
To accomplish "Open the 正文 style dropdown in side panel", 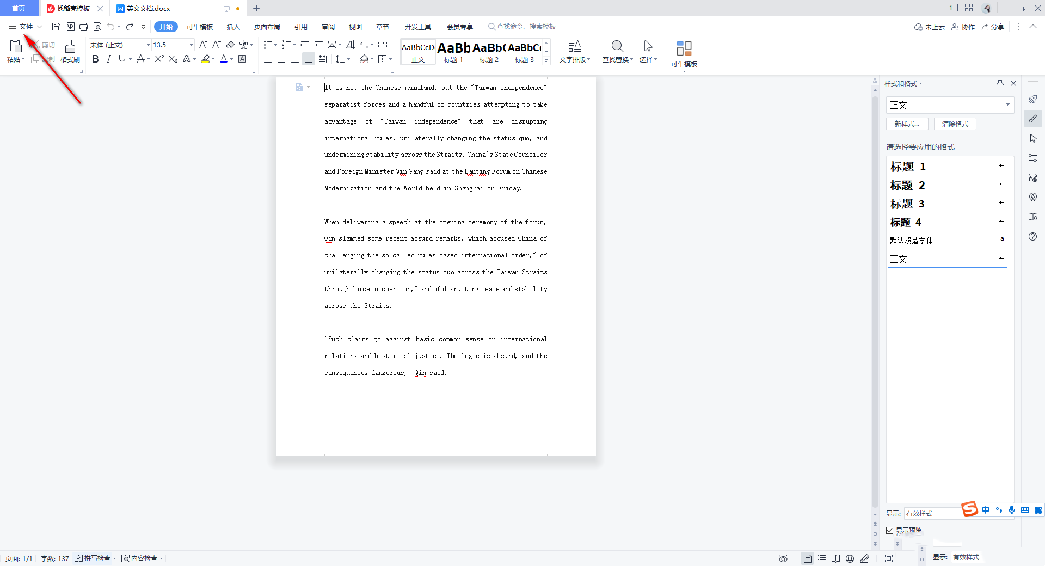I will [1007, 105].
